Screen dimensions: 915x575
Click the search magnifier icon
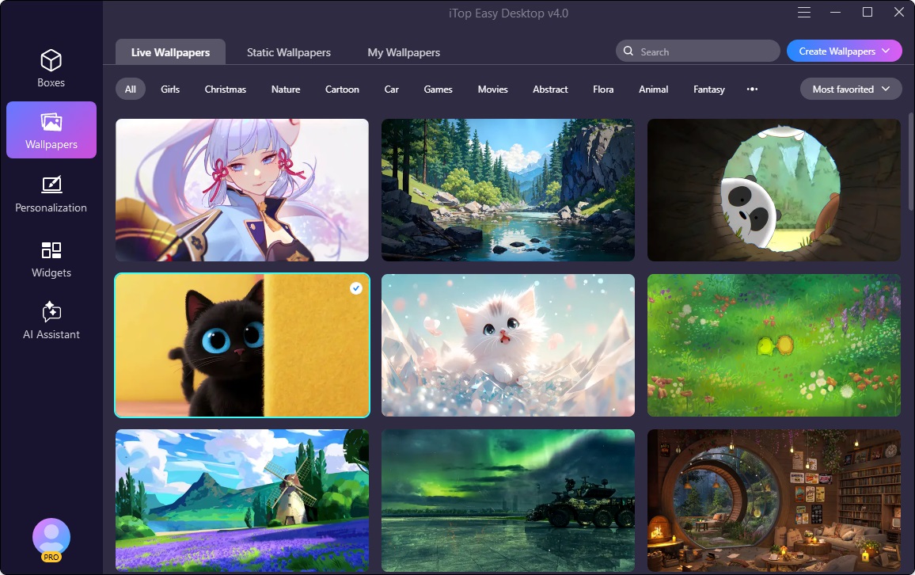pos(628,51)
